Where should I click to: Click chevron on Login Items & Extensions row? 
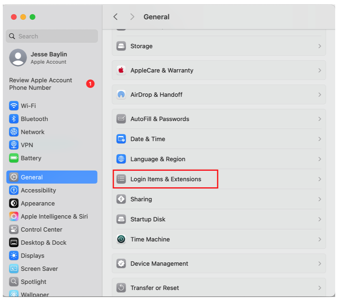pos(319,179)
